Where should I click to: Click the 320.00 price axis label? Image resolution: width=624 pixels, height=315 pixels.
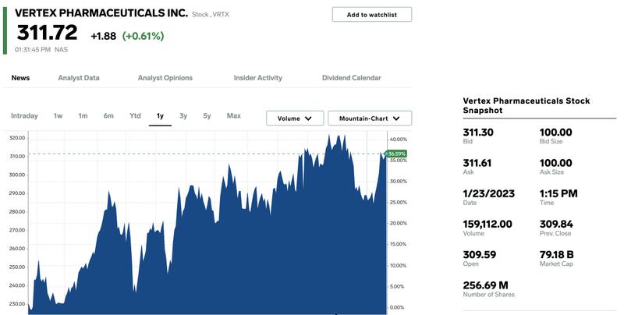click(x=17, y=138)
